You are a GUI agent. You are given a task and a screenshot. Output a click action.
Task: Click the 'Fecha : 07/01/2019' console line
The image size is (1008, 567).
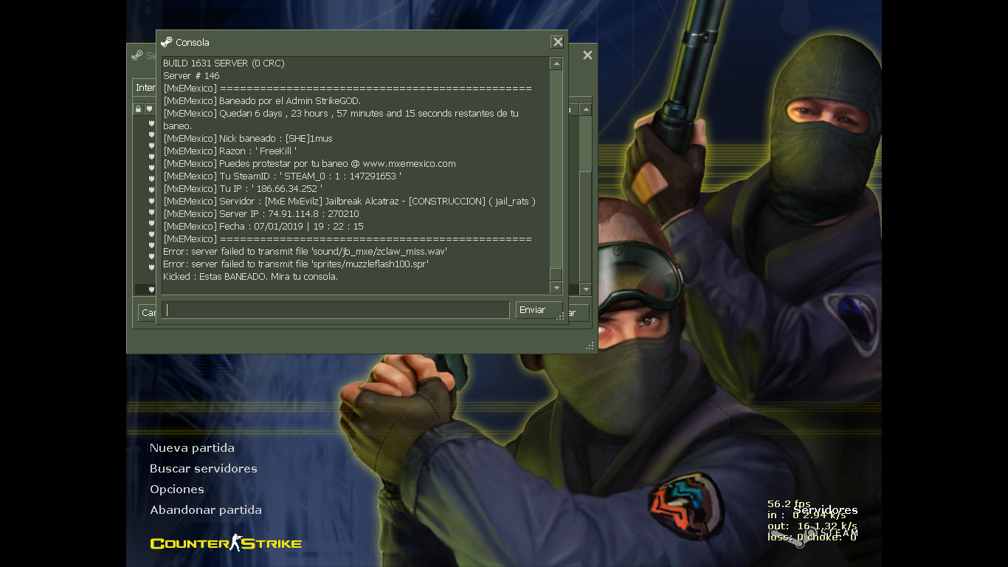click(x=263, y=226)
